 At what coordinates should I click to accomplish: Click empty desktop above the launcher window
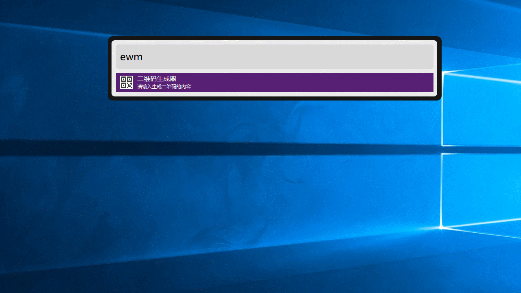pyautogui.click(x=260, y=18)
